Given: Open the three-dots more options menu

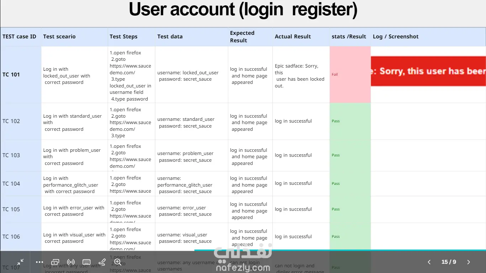Looking at the screenshot, I should point(39,262).
